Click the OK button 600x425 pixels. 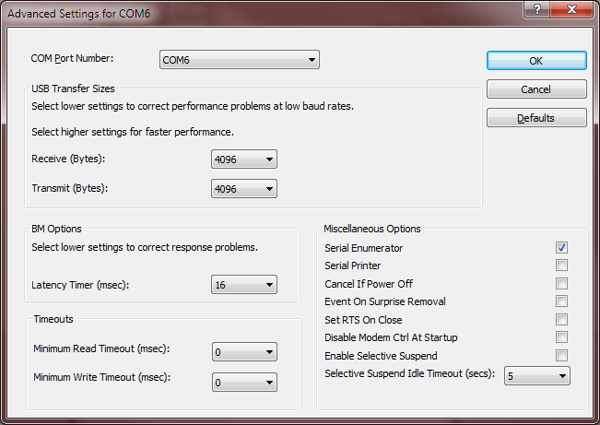[x=536, y=60]
